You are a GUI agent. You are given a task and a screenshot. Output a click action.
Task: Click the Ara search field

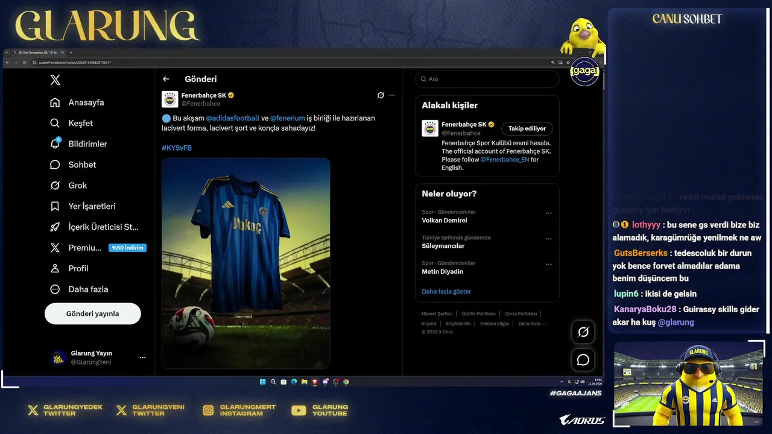[x=487, y=79]
